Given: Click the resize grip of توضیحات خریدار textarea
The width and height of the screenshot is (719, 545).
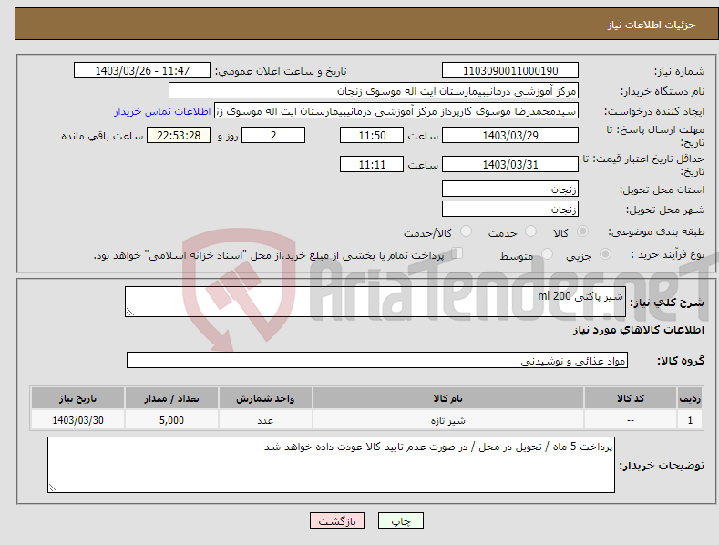Looking at the screenshot, I should pyautogui.click(x=53, y=488).
